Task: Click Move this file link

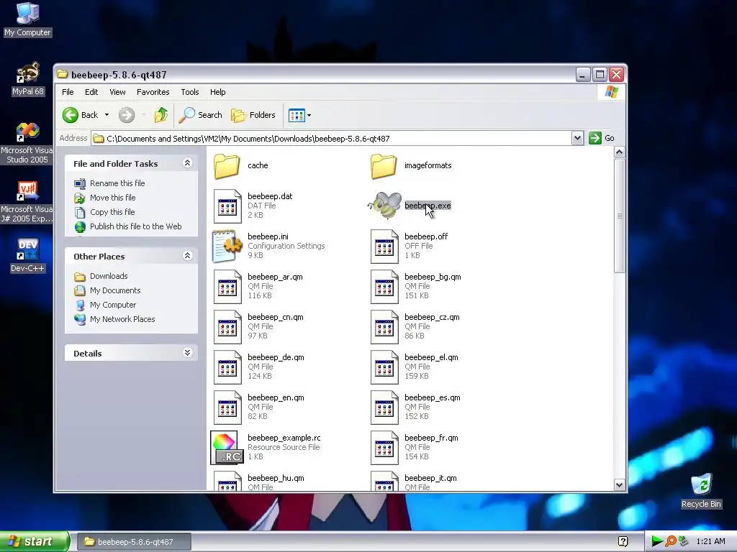Action: (113, 198)
